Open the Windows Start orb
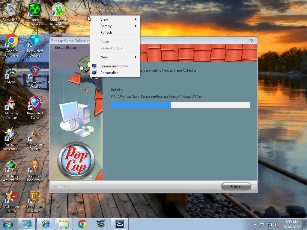The width and height of the screenshot is (307, 230). point(8,224)
